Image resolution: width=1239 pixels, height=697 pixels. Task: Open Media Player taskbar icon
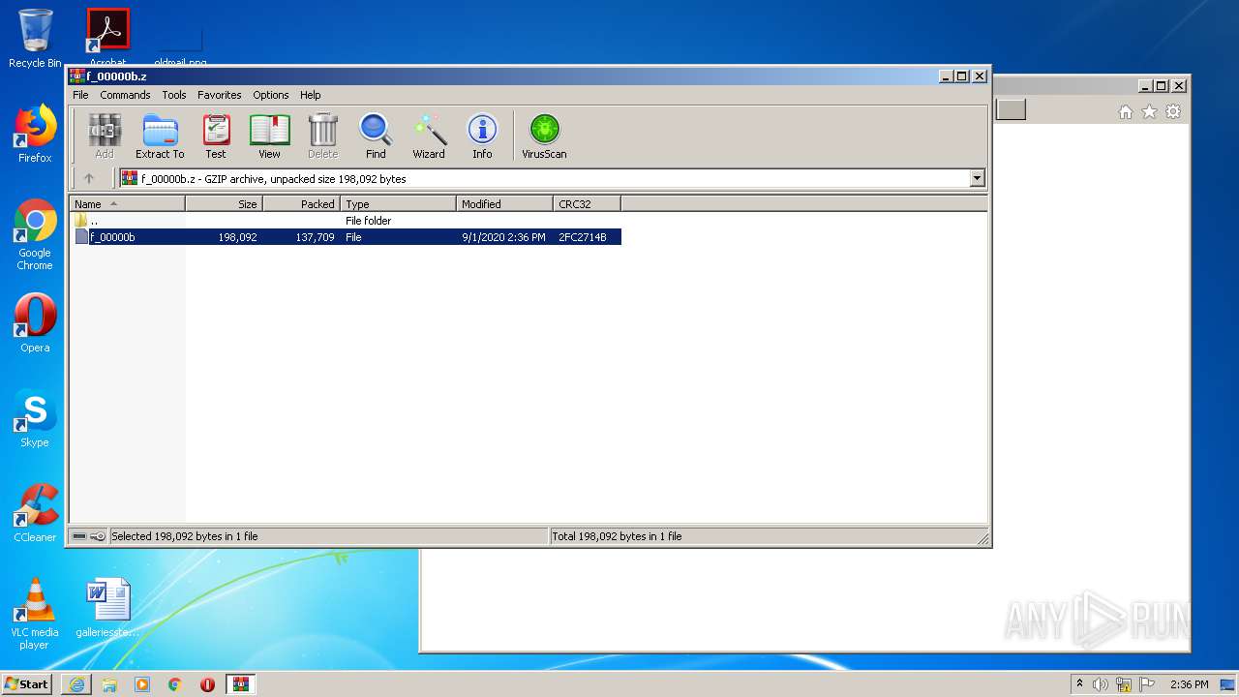coord(142,684)
